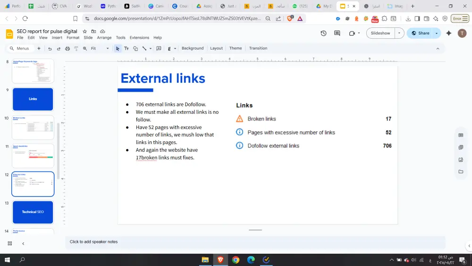The height and width of the screenshot is (266, 472).
Task: Open the video call dropdown arrow
Action: [359, 33]
